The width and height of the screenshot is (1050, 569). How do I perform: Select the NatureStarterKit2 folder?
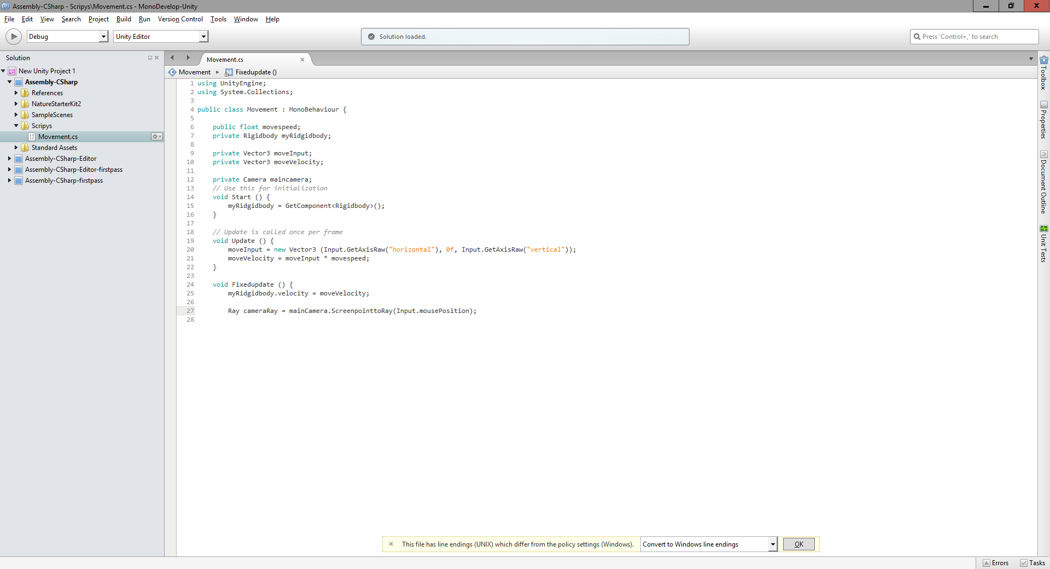coord(56,104)
